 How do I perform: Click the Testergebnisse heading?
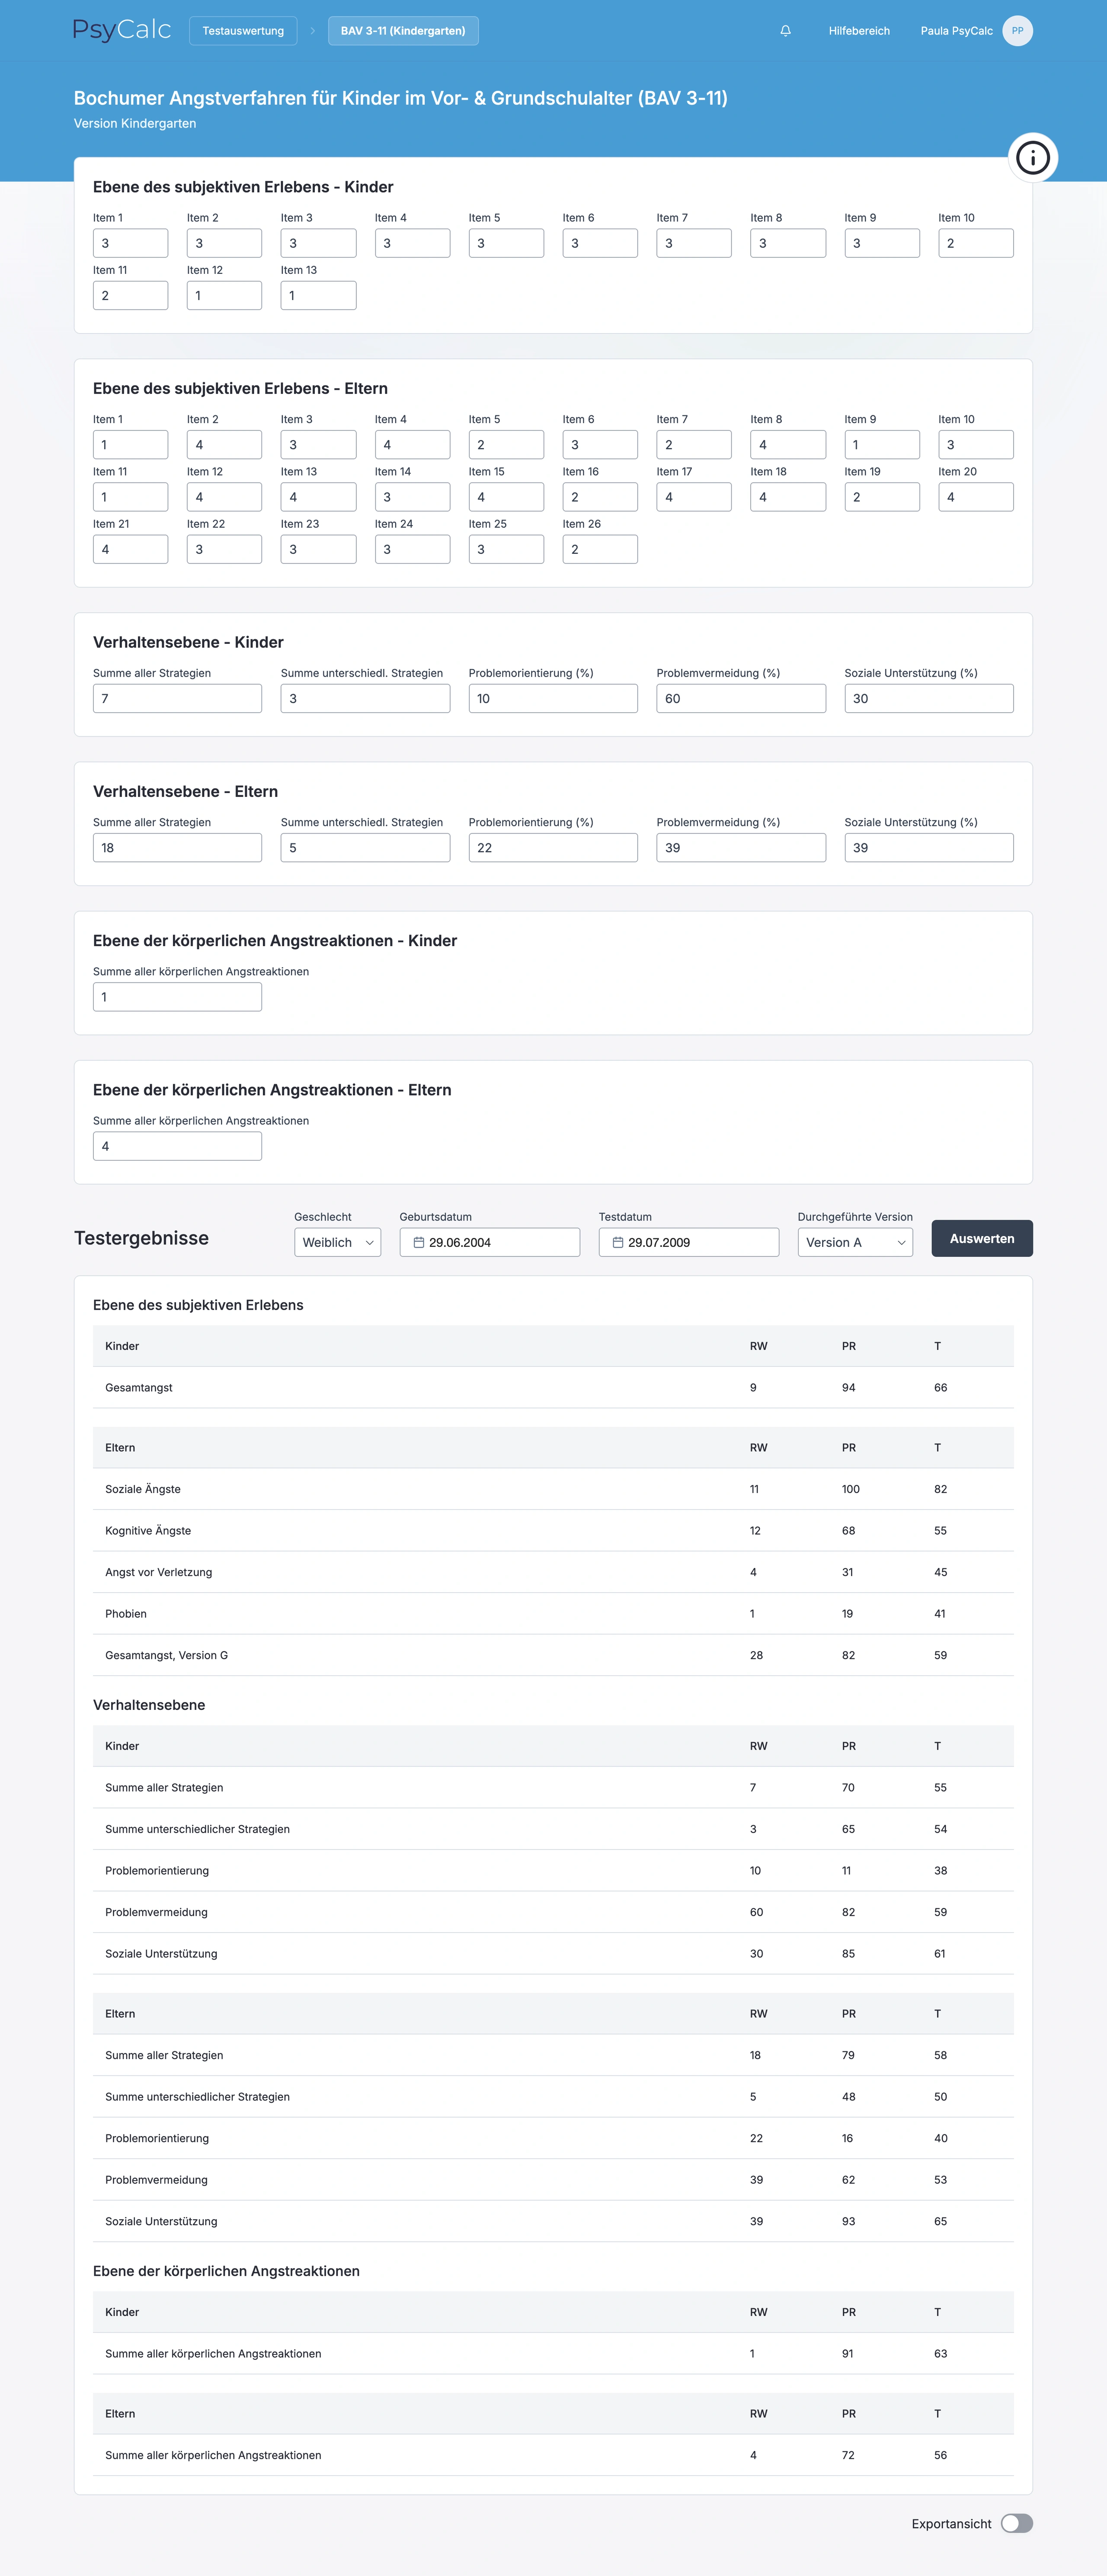[x=141, y=1238]
